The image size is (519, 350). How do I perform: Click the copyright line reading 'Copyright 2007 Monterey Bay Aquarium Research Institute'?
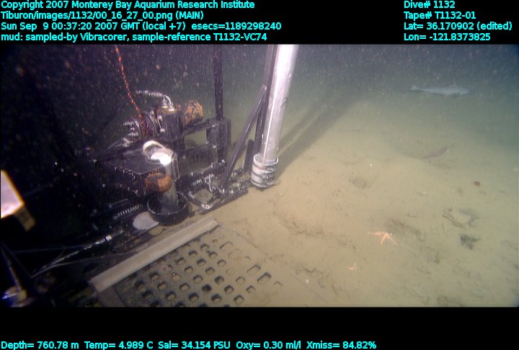(128, 5)
